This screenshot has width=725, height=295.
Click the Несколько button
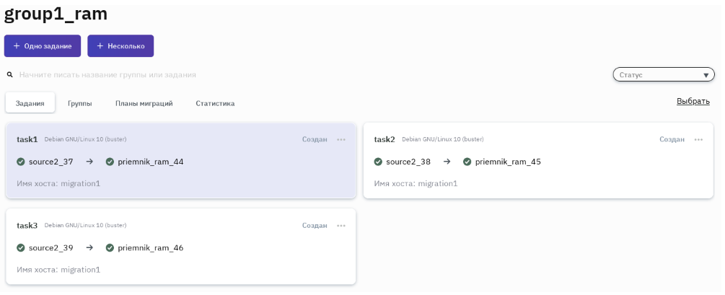120,46
